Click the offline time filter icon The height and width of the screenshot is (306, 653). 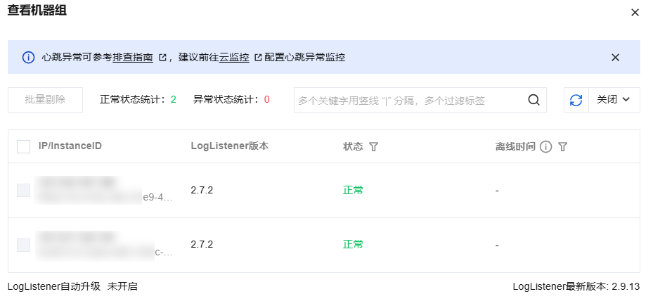562,146
